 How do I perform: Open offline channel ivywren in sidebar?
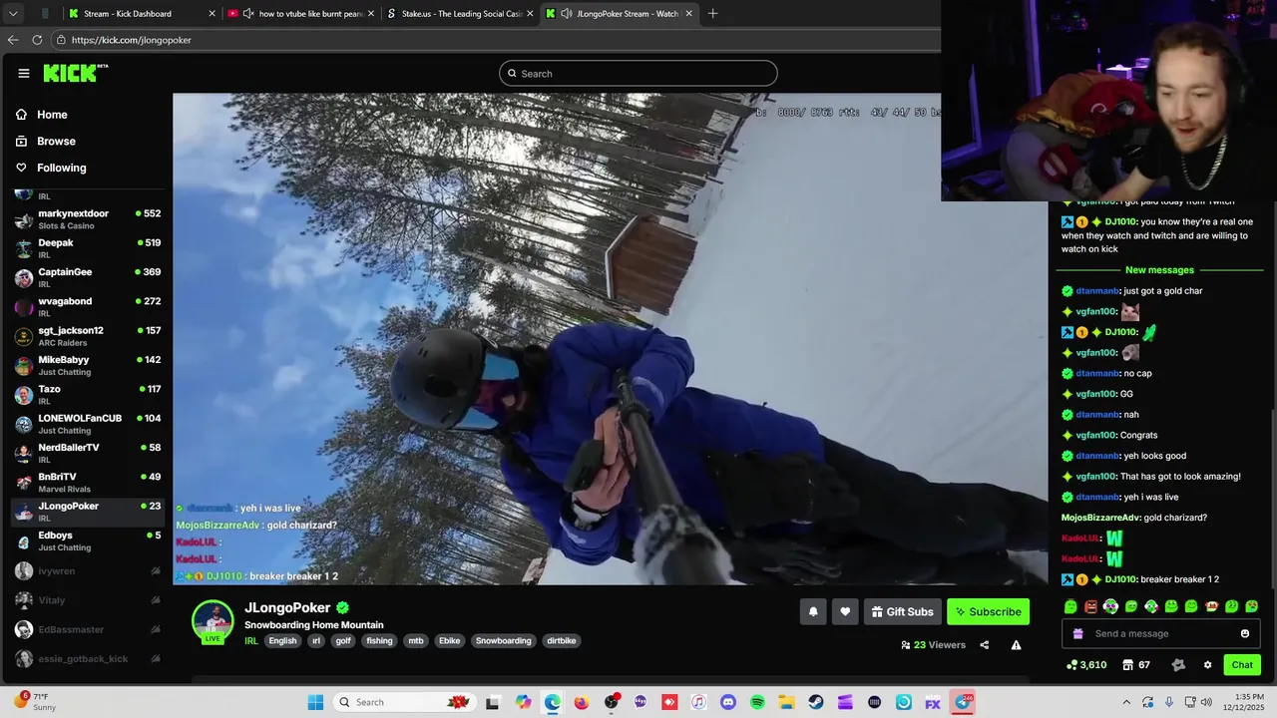click(87, 571)
